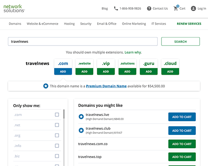Select the .biz filter checkbox
This screenshot has width=208, height=166.
point(57,156)
